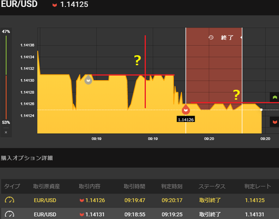Click the ステータス column header
279x219 pixels.
pos(212,186)
